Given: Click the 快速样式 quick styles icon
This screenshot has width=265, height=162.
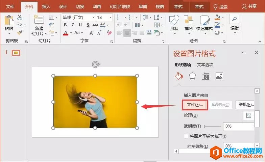Looking at the screenshot, I should coord(204,23).
